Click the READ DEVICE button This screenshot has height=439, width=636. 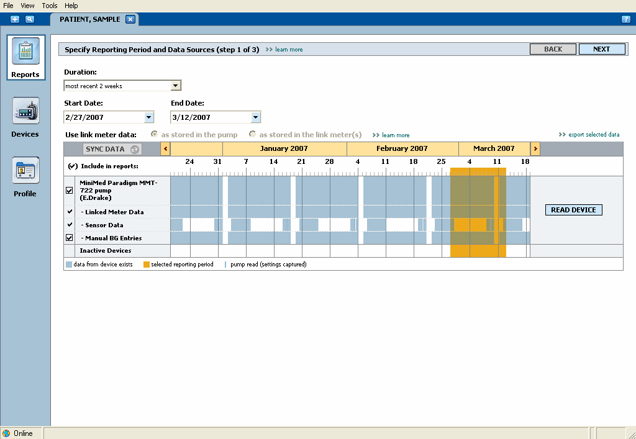[573, 210]
